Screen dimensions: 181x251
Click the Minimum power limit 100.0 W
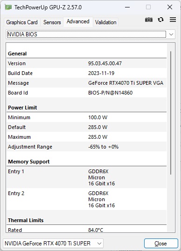tap(97, 117)
